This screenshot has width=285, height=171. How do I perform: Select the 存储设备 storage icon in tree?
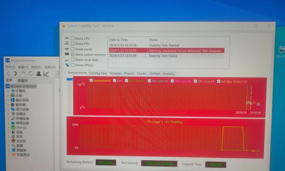click(x=13, y=118)
